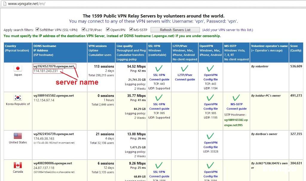Click 'By baldur-PC's owner' operator name
The width and height of the screenshot is (306, 181).
tap(266, 96)
